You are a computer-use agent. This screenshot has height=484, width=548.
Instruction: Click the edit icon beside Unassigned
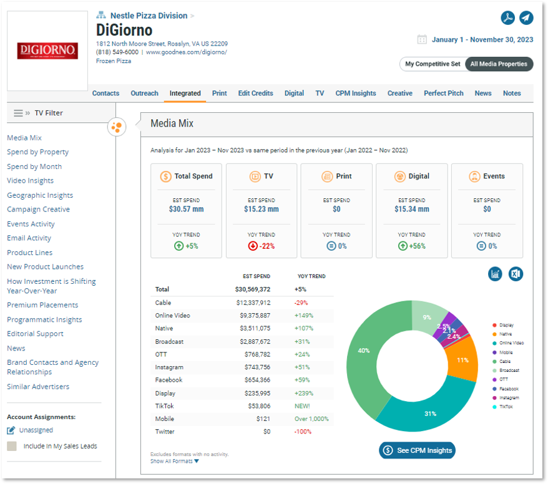[x=11, y=430]
